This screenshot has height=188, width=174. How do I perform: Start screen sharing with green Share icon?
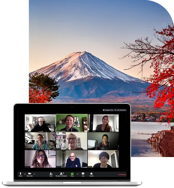click(x=72, y=174)
